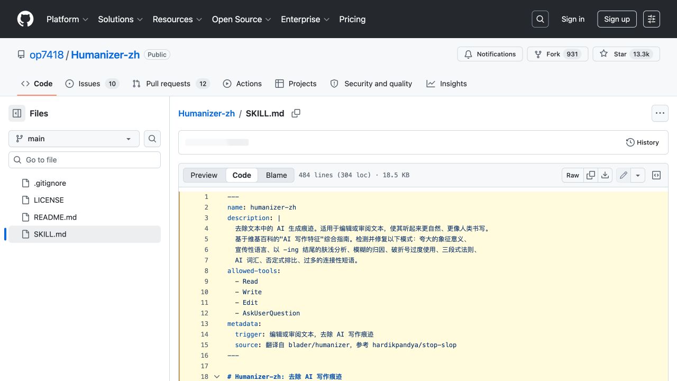Viewport: 677px width, 381px height.
Task: Open the more file actions ellipsis
Action: [660, 113]
